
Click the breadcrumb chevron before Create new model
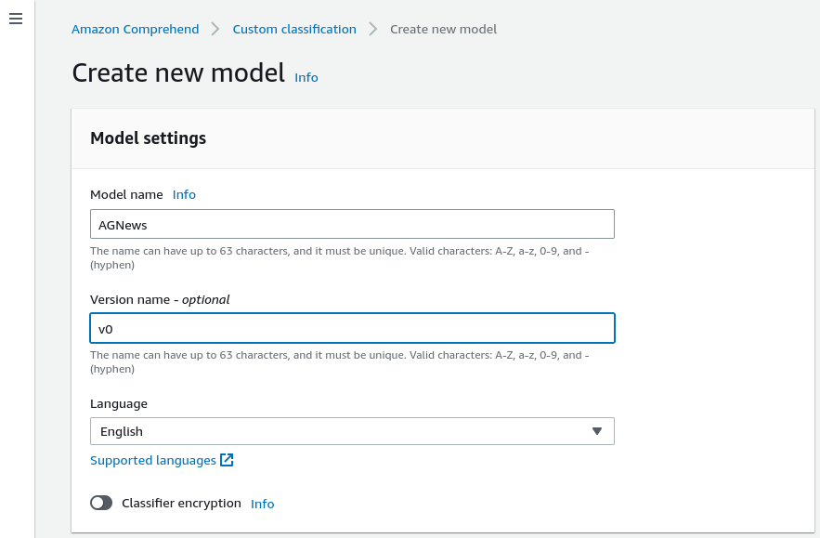coord(371,29)
